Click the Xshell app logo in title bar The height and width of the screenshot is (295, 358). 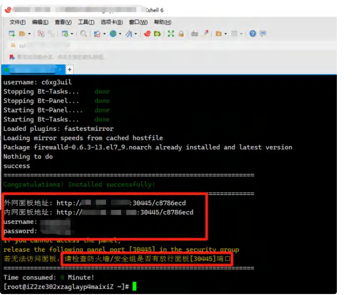(8, 10)
